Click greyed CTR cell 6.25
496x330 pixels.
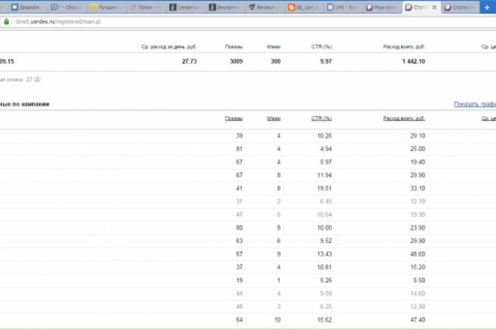[326, 307]
